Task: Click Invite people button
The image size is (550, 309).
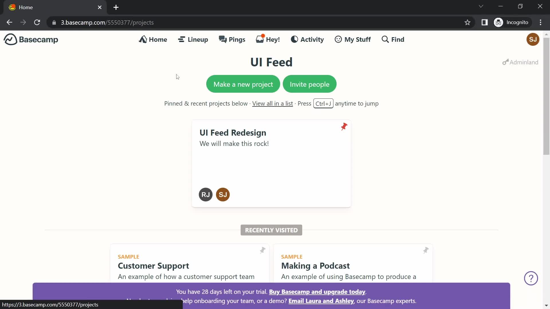Action: tap(310, 84)
